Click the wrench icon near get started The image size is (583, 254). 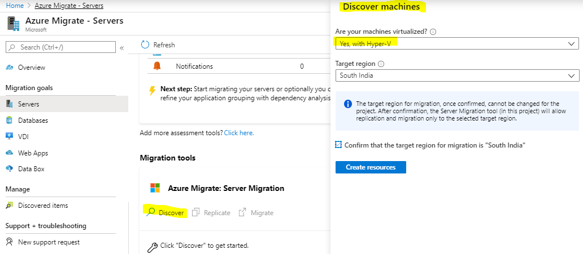[153, 247]
